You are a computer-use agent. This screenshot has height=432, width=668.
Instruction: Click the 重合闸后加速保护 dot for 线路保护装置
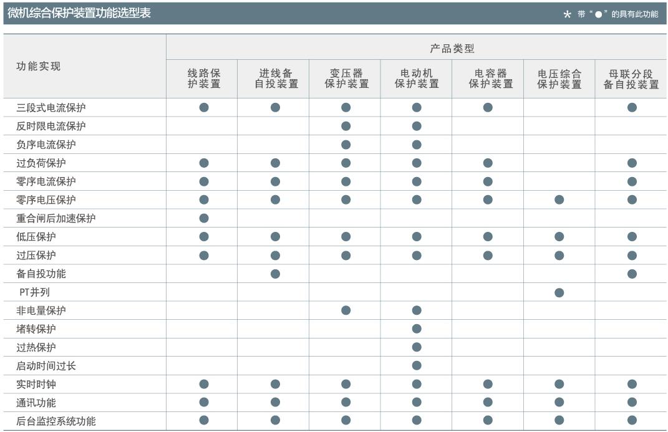pyautogui.click(x=204, y=218)
